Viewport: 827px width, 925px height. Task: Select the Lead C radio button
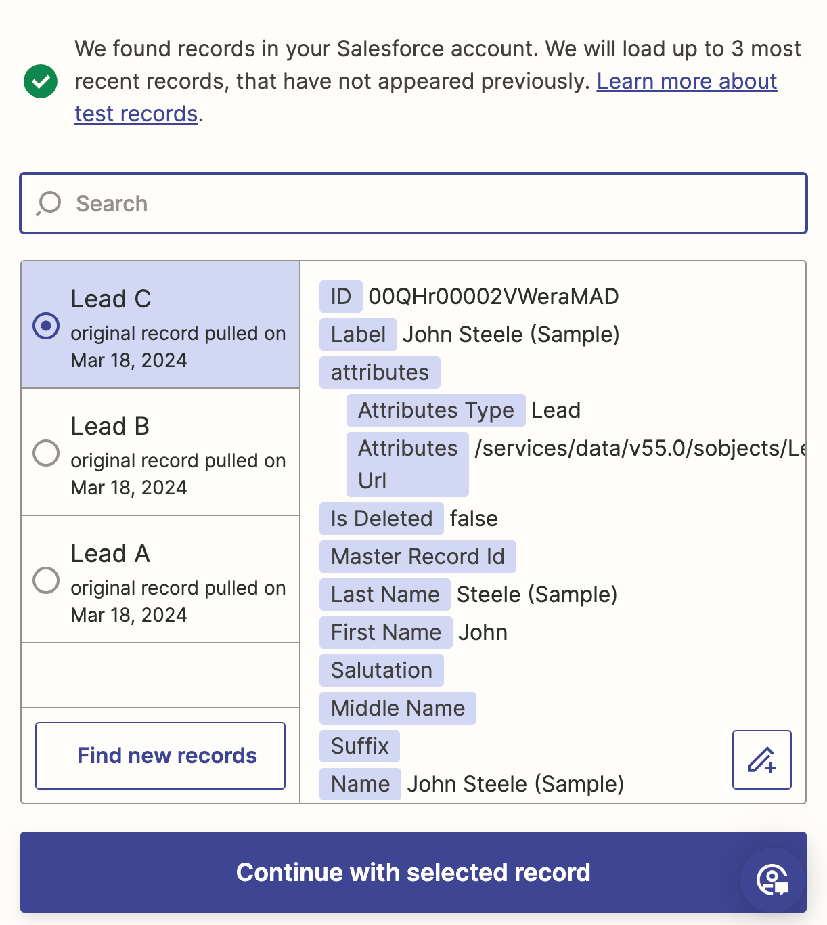(46, 326)
